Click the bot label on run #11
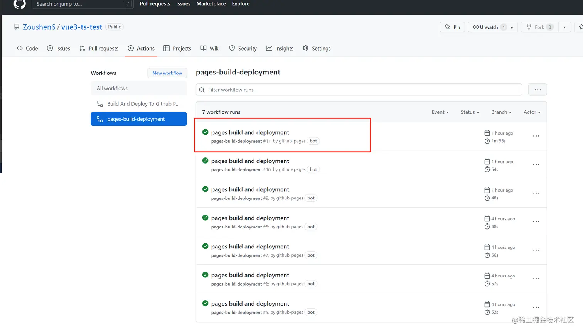 pyautogui.click(x=313, y=141)
